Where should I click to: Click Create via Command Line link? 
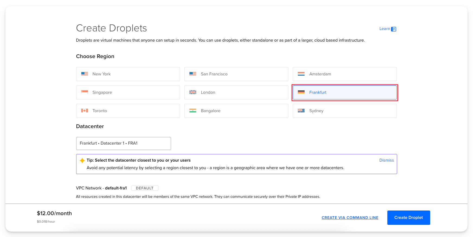point(350,218)
